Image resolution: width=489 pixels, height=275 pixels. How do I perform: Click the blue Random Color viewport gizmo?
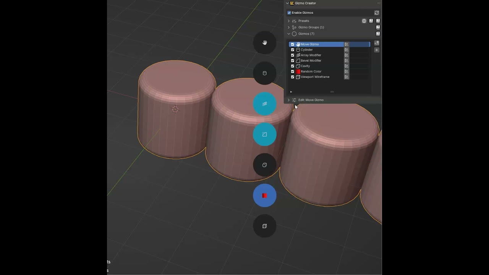265,196
